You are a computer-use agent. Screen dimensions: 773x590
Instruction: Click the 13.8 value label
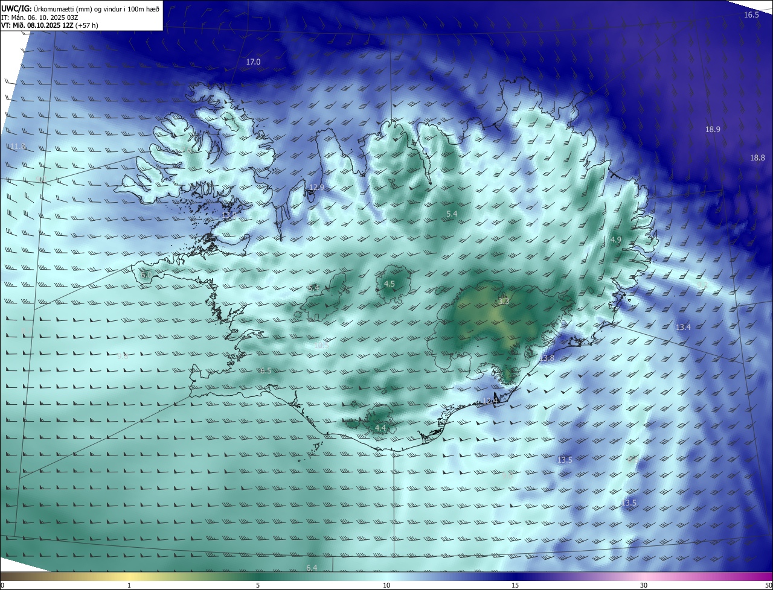point(547,358)
